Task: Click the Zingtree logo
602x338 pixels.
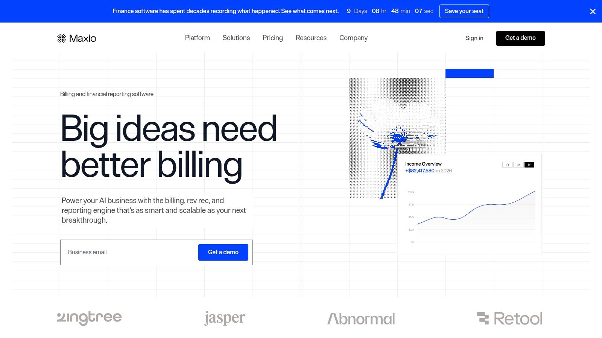Action: [90, 318]
